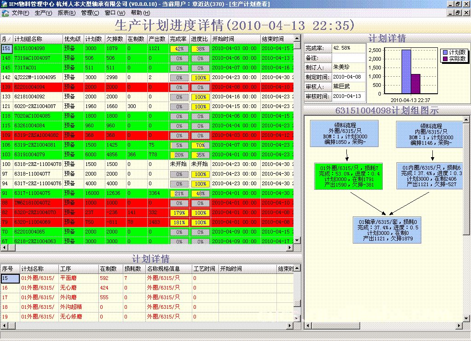Click right arrow of plan table horizontal scrollbar
The width and height of the screenshot is (471, 341).
click(290, 247)
